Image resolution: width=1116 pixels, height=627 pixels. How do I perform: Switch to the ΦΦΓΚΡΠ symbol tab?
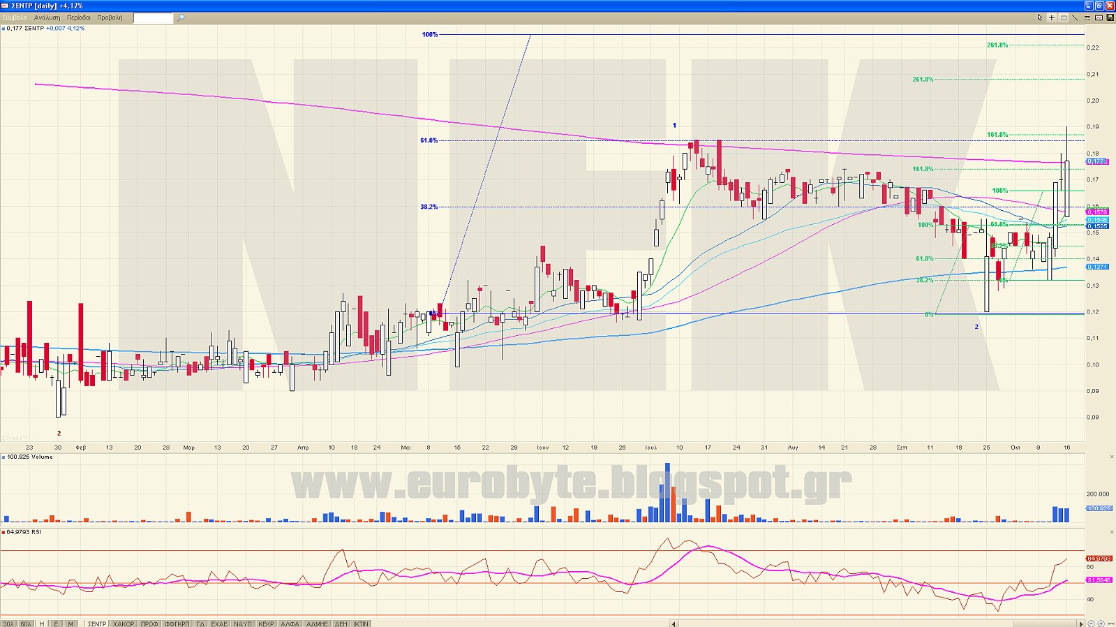(177, 624)
